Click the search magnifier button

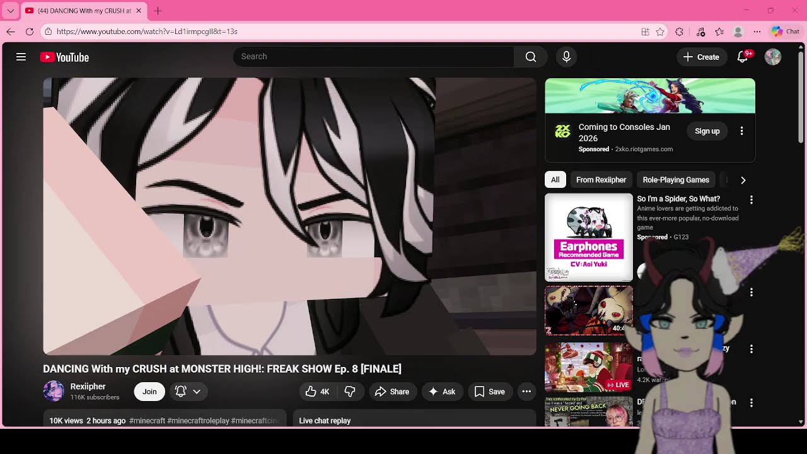tap(531, 57)
